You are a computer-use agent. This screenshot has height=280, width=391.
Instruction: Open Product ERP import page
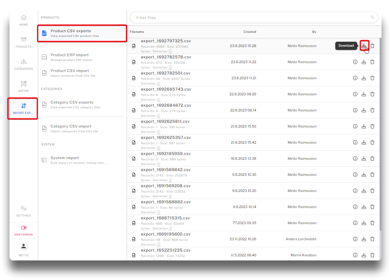click(x=70, y=57)
